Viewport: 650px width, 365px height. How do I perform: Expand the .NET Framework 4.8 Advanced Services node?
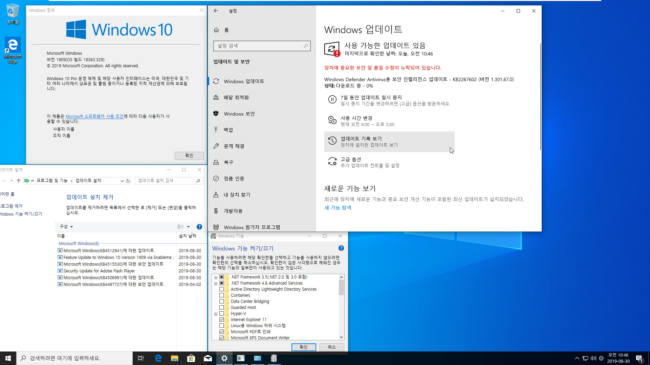(216, 284)
